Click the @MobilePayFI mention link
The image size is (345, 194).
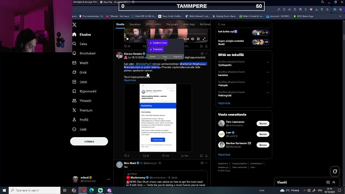(x=143, y=64)
